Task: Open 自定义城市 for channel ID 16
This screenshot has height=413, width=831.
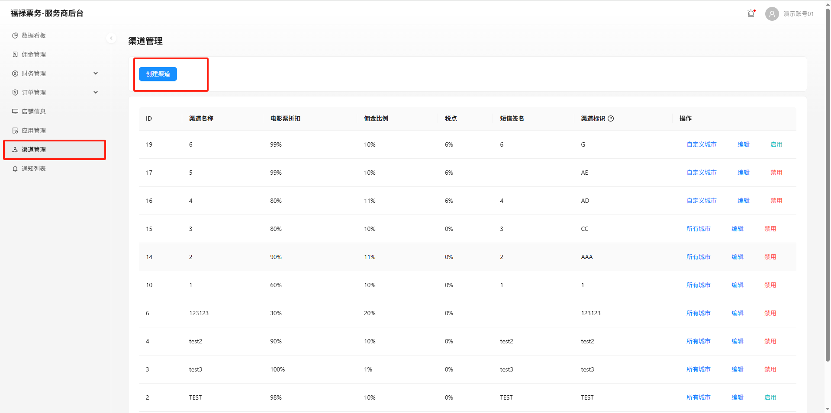Action: click(701, 201)
